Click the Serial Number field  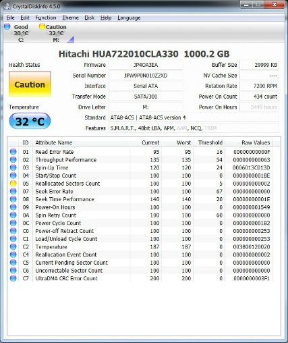coord(146,76)
